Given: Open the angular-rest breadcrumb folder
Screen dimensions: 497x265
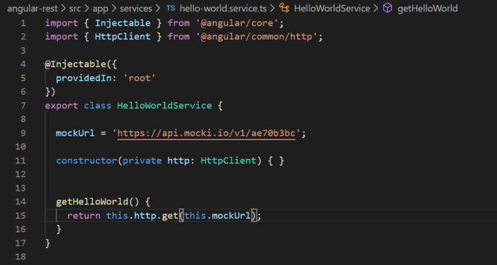Looking at the screenshot, I should [32, 8].
